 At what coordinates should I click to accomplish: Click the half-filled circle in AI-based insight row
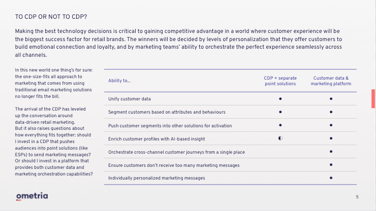point(280,138)
